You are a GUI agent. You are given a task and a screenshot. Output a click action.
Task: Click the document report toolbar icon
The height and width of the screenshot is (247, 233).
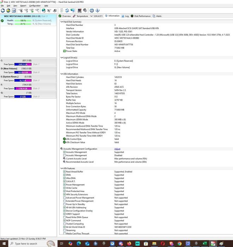(x=62, y=11)
